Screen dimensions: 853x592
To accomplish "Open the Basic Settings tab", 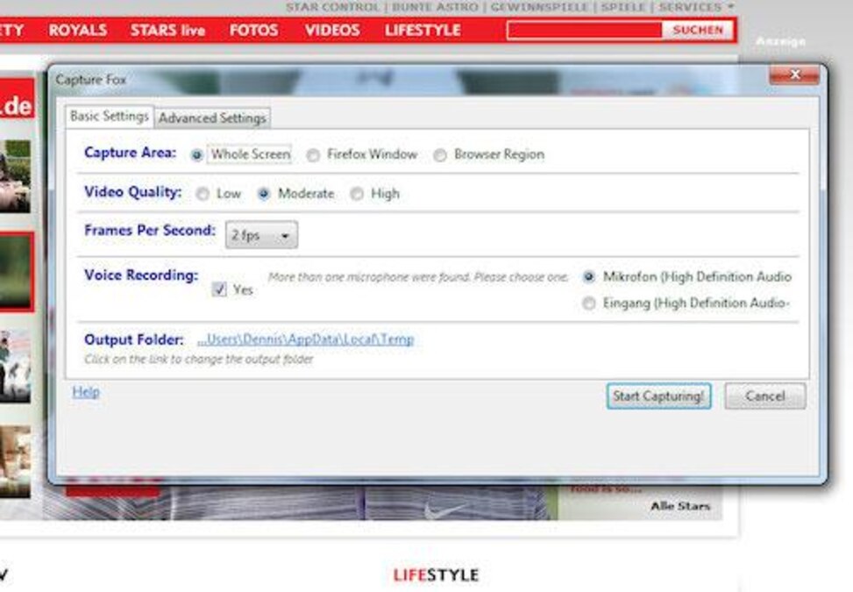I will click(109, 116).
